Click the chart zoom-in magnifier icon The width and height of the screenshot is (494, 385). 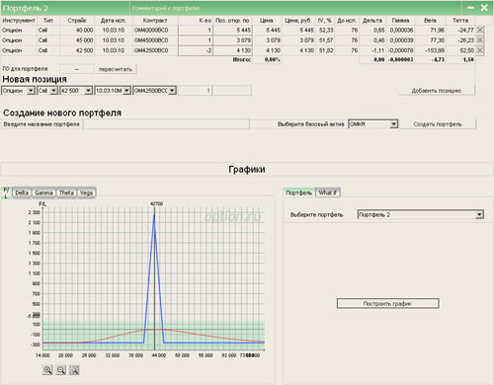click(47, 370)
